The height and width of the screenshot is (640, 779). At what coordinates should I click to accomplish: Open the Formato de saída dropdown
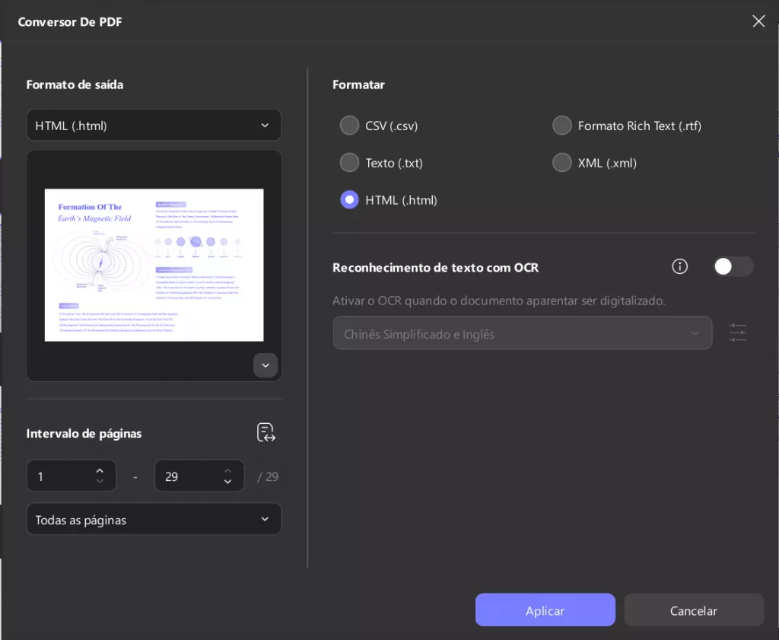154,125
